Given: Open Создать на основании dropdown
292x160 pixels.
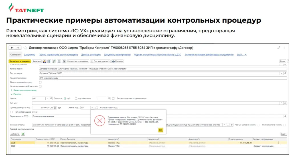Looking at the screenshot, I should [78, 61].
